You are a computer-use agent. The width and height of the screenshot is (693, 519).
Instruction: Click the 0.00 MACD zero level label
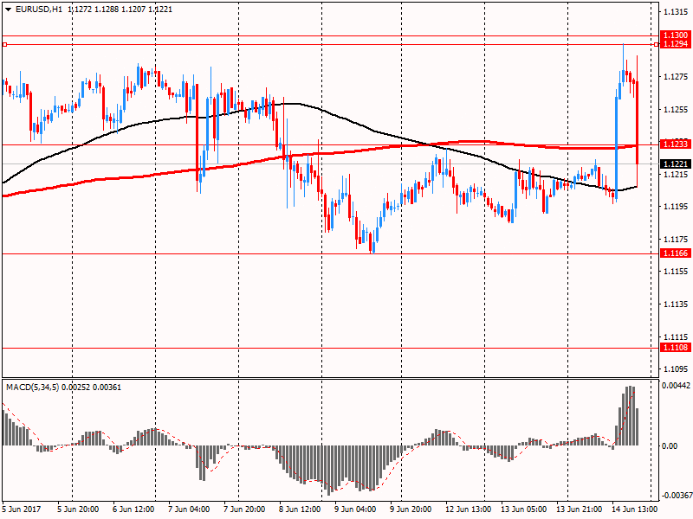(670, 445)
